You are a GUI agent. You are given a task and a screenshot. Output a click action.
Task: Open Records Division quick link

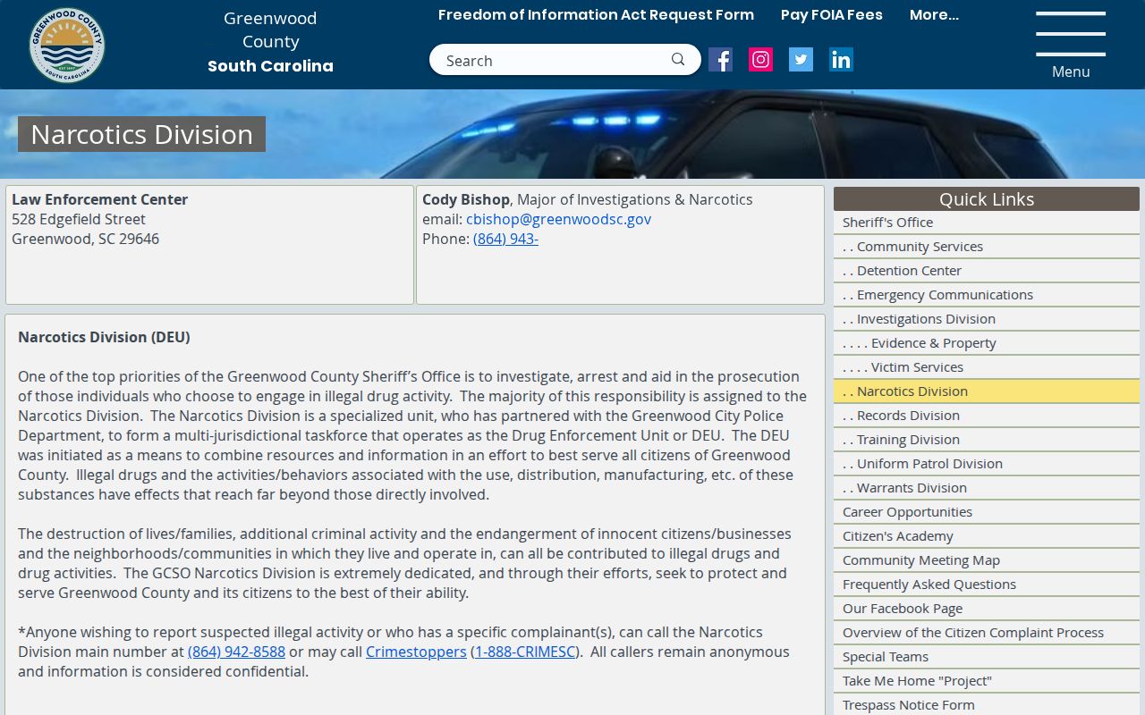[987, 416]
